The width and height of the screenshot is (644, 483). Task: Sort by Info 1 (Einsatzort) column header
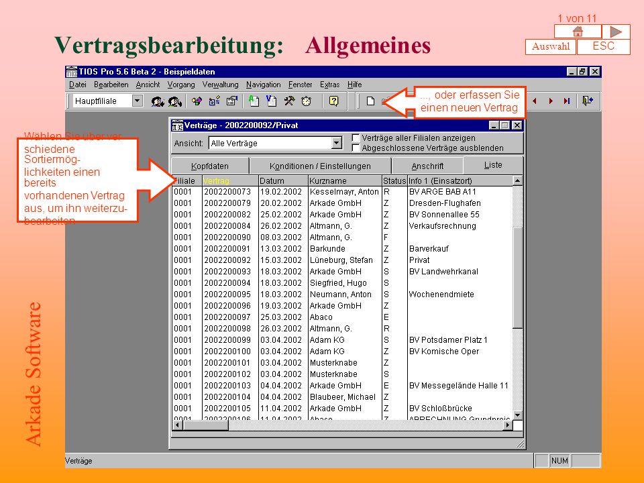[x=460, y=180]
